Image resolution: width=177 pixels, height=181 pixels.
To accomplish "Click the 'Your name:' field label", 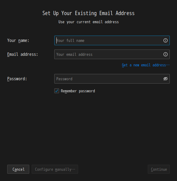I will click(18, 40).
